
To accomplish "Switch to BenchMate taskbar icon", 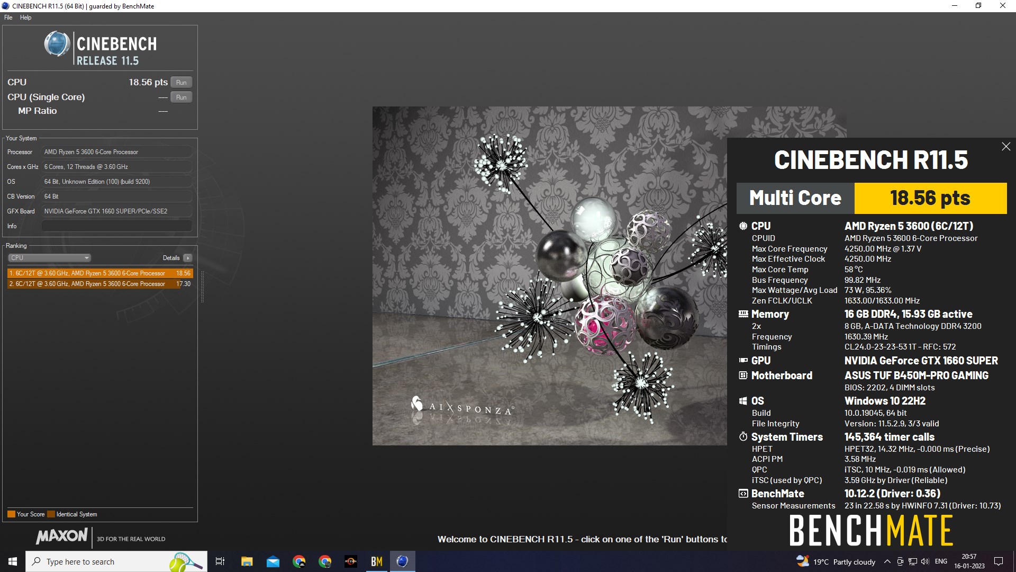I will 377,561.
